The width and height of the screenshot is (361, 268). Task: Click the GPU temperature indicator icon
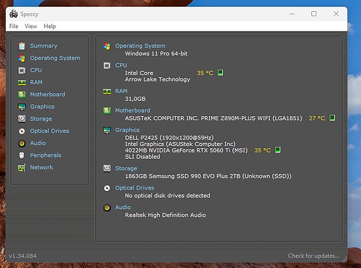278,150
